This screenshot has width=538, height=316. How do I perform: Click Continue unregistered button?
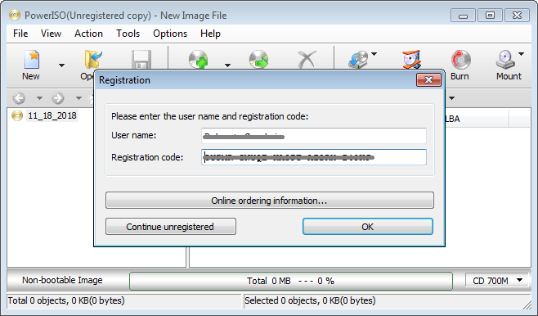pyautogui.click(x=171, y=227)
